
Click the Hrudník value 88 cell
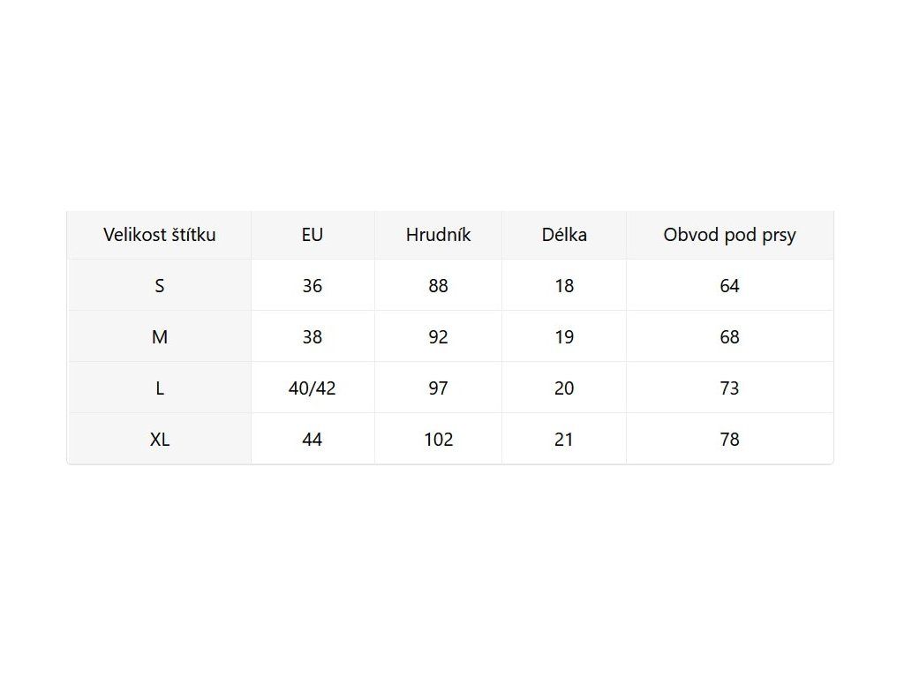438,285
